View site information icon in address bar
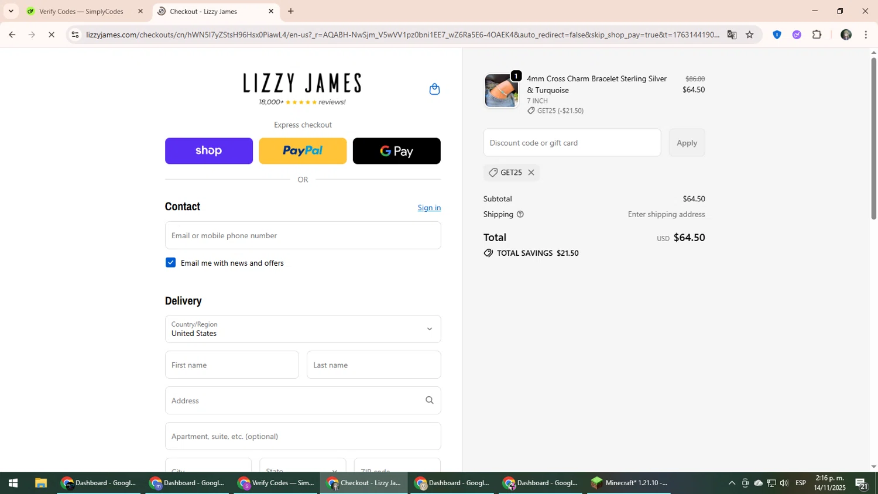The height and width of the screenshot is (494, 878). point(75,35)
